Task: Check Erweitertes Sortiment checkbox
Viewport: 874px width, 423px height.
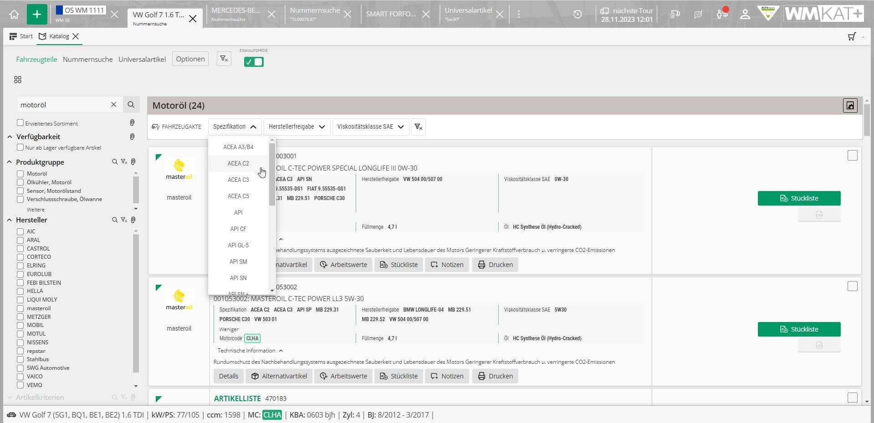Action: coord(20,123)
